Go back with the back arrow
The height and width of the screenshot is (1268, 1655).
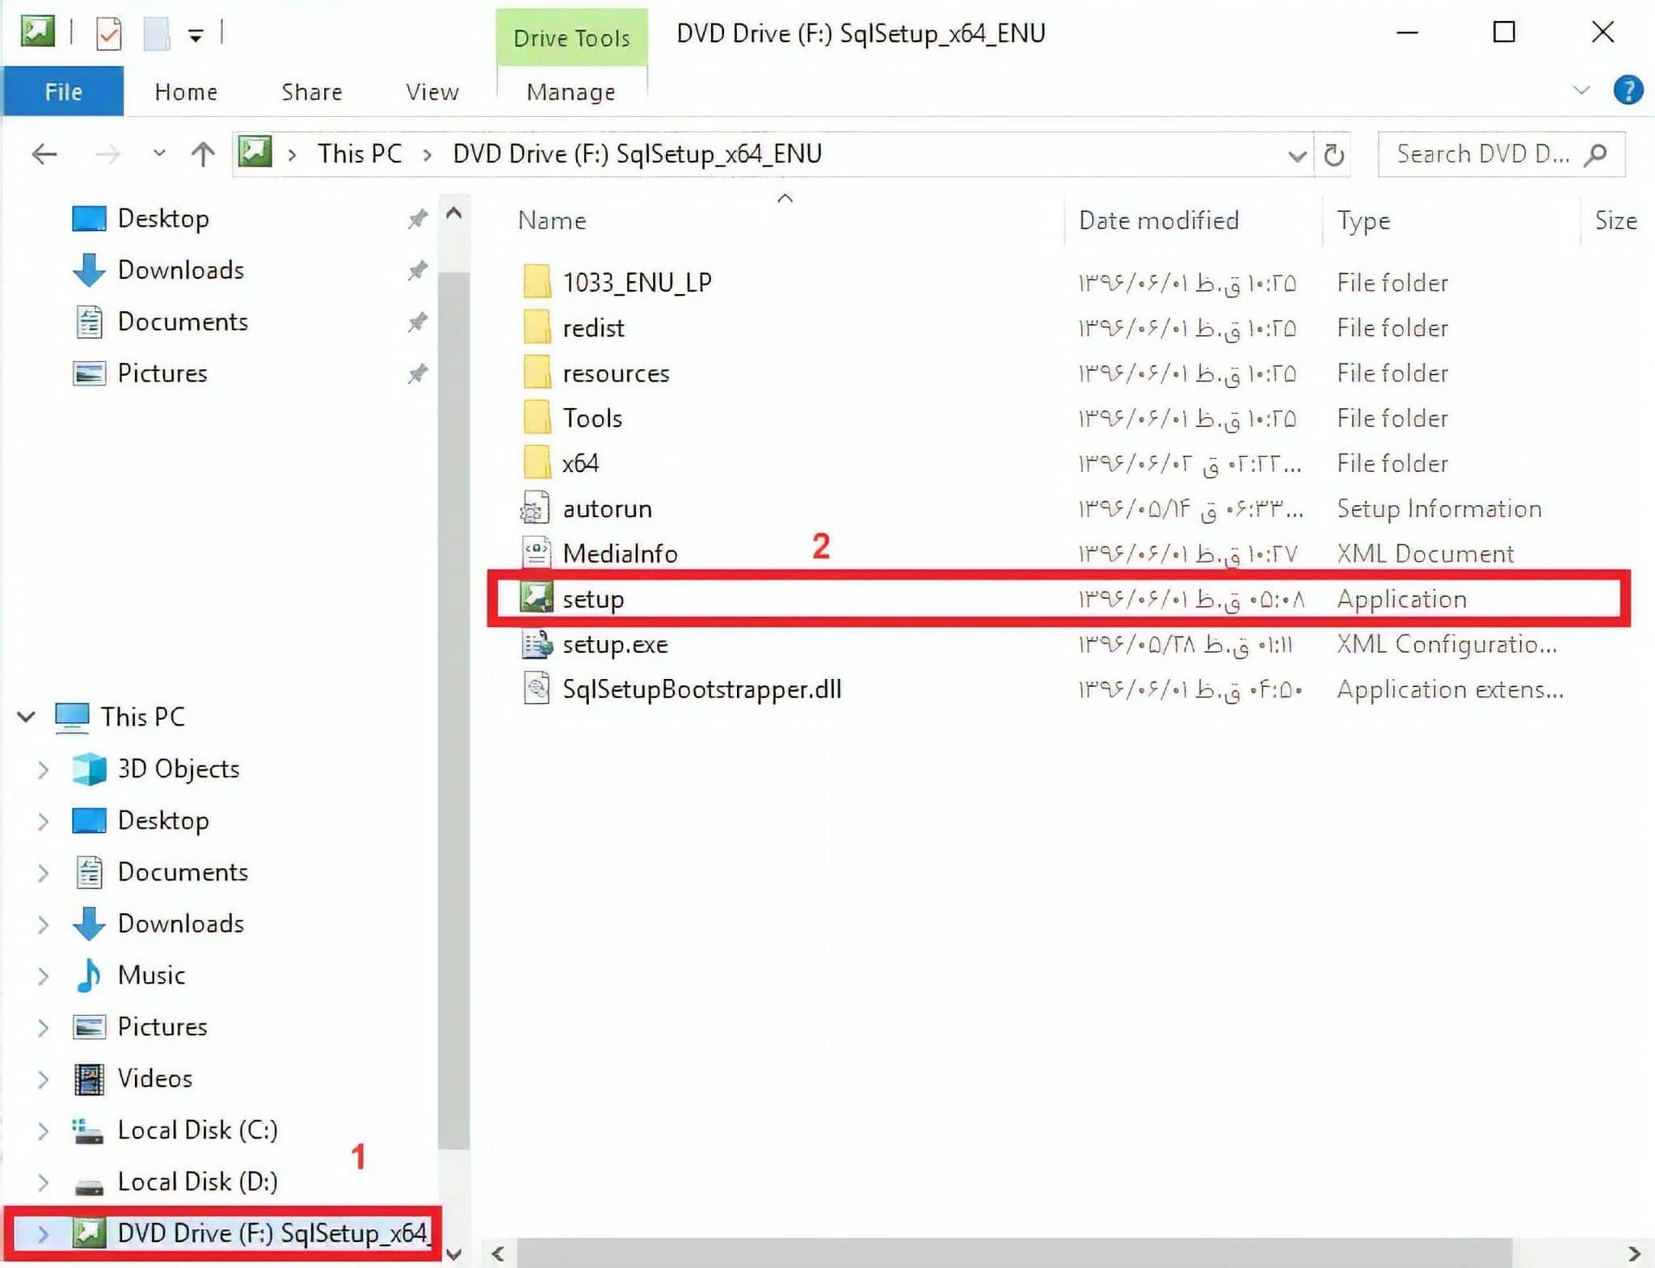tap(44, 154)
